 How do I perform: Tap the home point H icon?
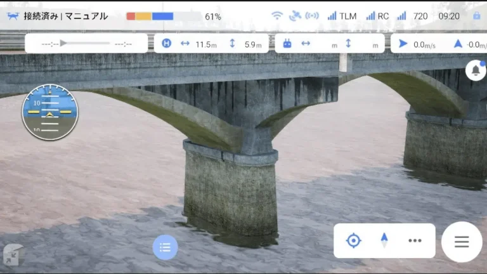(x=166, y=44)
